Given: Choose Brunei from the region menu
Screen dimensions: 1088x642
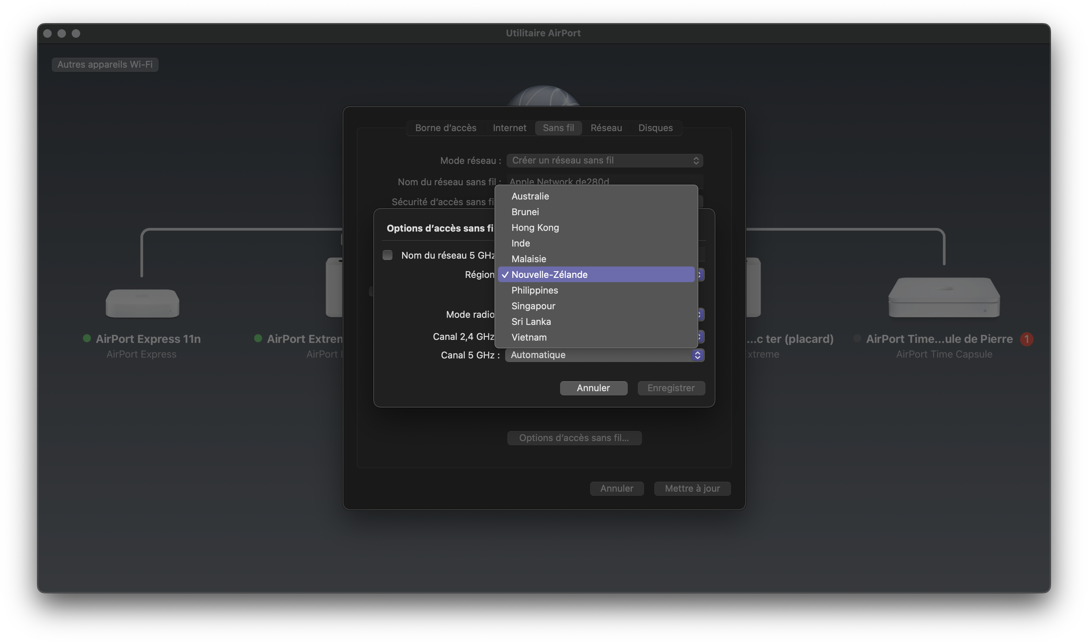Looking at the screenshot, I should point(596,212).
